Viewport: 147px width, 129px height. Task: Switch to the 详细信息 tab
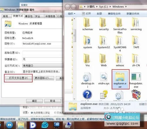pos(50,16)
